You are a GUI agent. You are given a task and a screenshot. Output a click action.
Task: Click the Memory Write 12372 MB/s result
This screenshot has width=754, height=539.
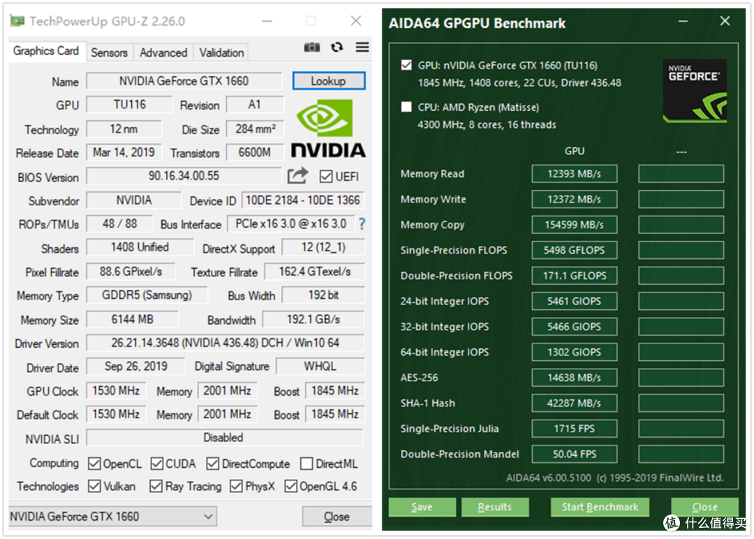(574, 199)
